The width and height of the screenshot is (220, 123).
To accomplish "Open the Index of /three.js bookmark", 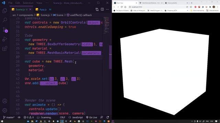I will [138, 11].
